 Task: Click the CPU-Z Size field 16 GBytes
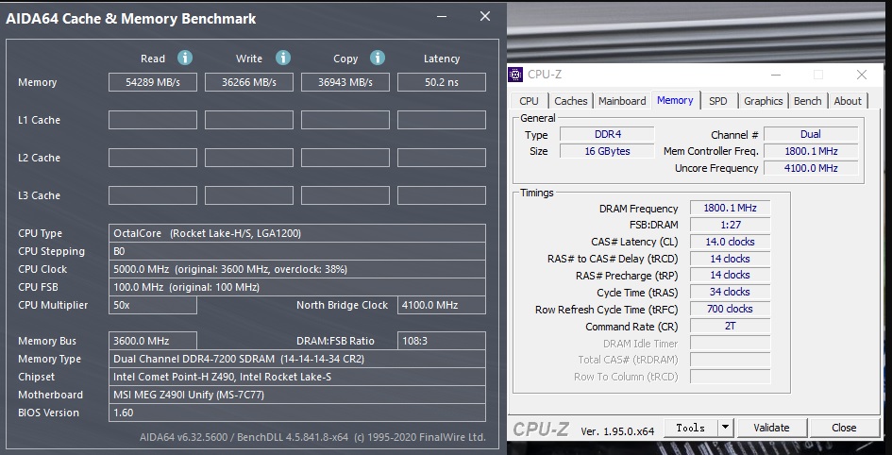pyautogui.click(x=607, y=151)
